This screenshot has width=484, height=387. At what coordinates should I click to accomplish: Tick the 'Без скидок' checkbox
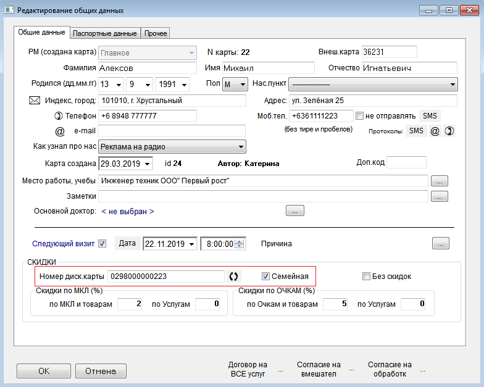tap(366, 277)
